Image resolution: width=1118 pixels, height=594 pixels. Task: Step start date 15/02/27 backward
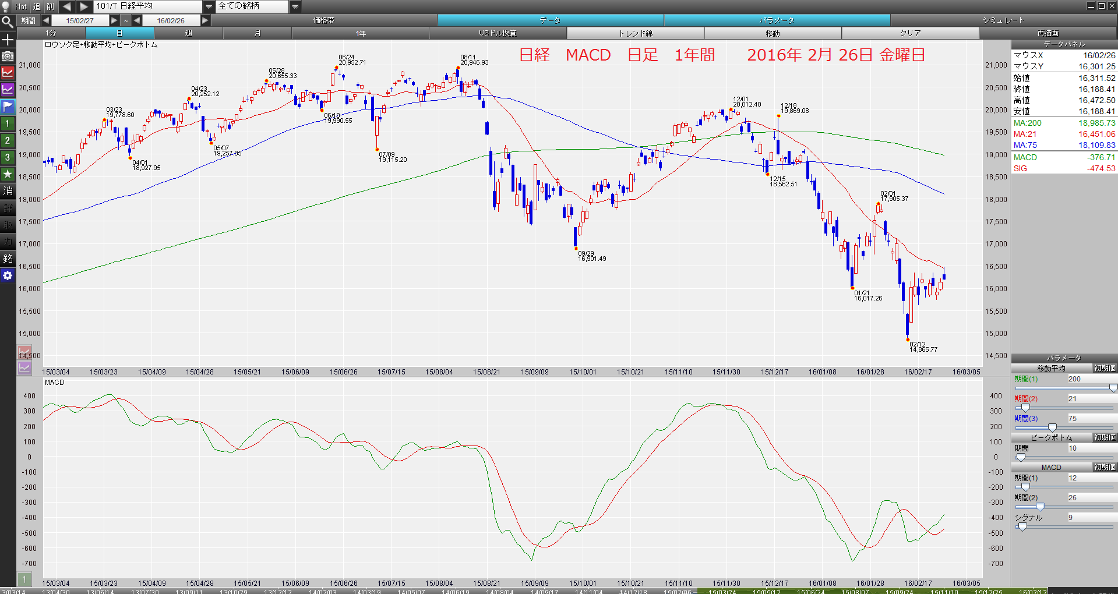[45, 20]
